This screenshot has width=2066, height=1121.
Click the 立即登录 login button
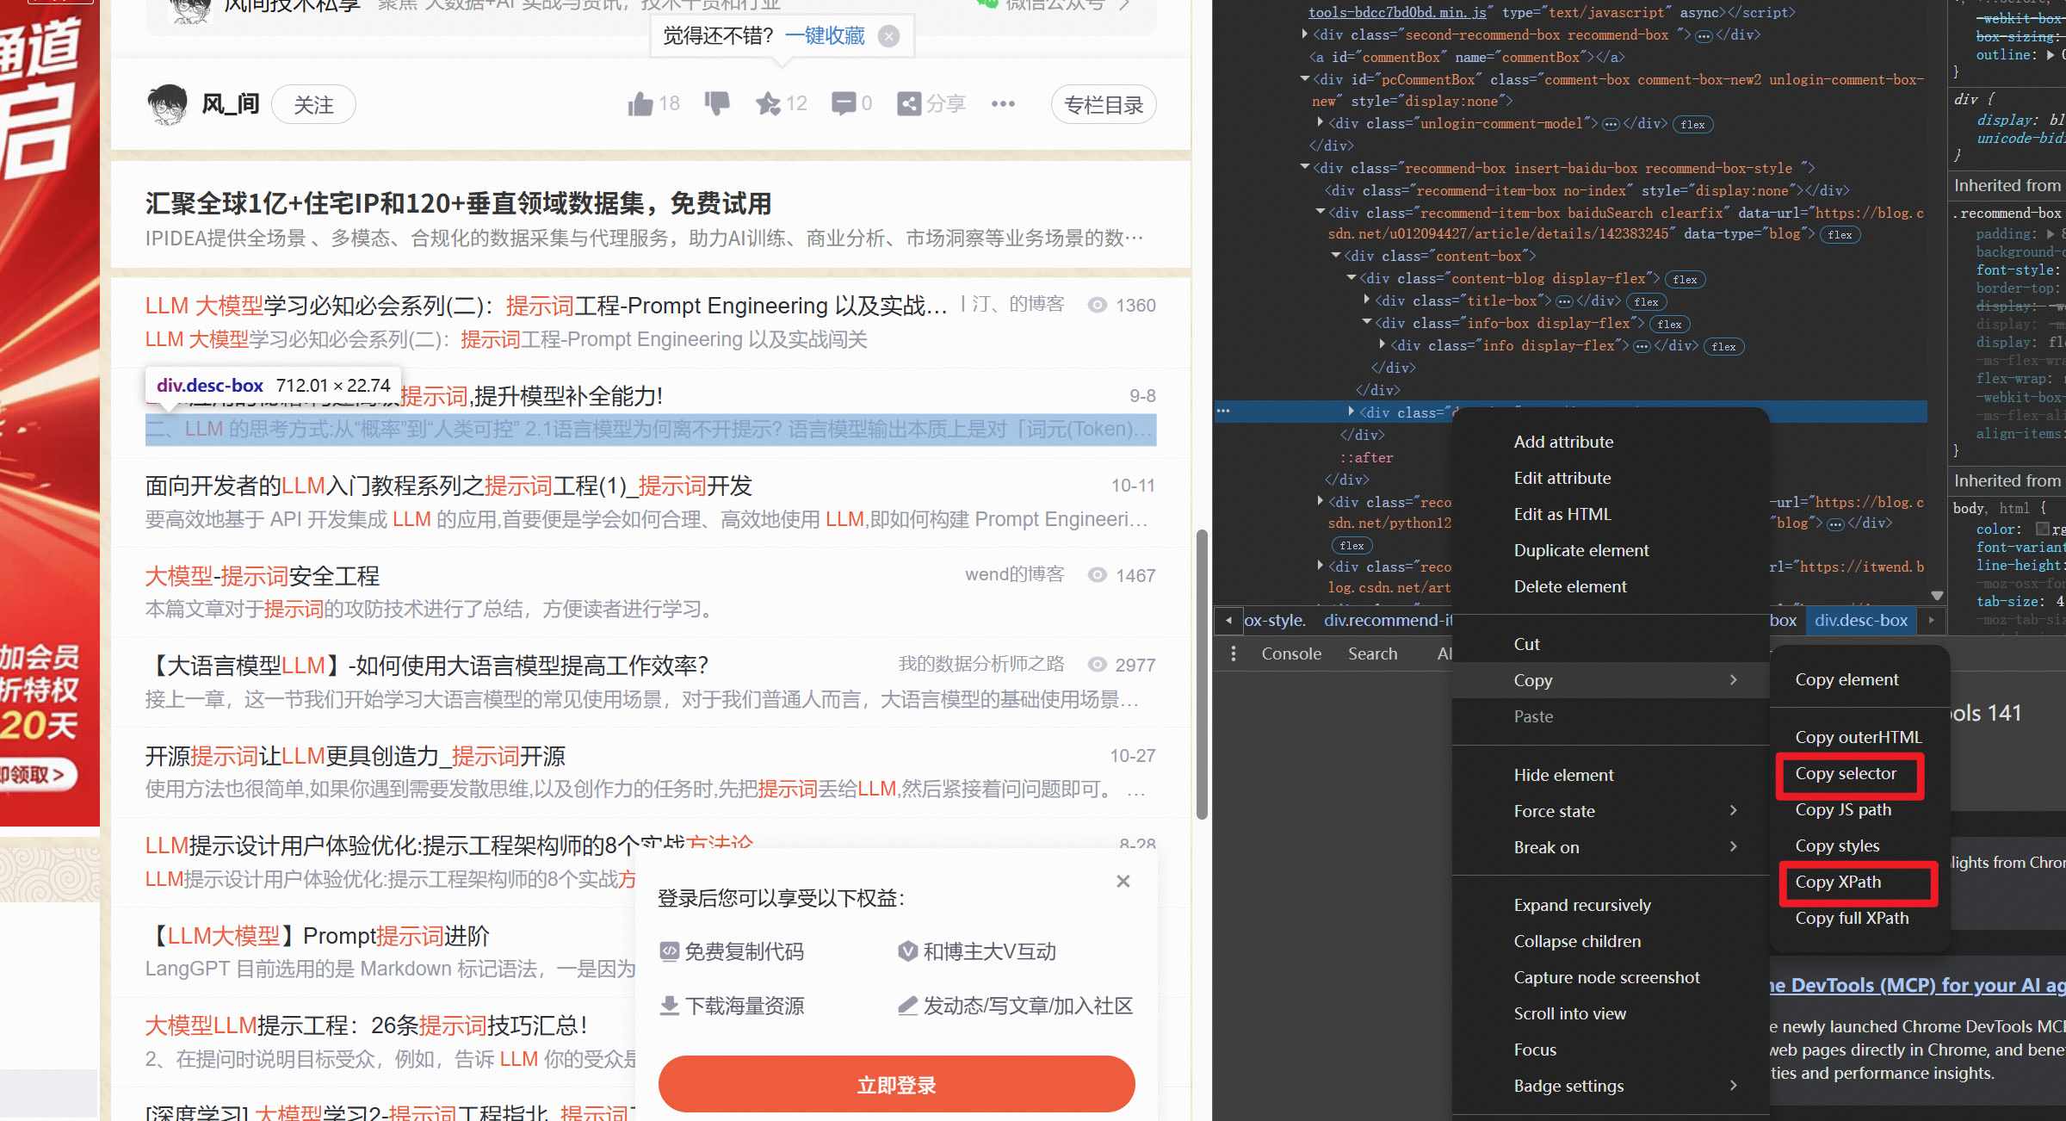point(896,1085)
